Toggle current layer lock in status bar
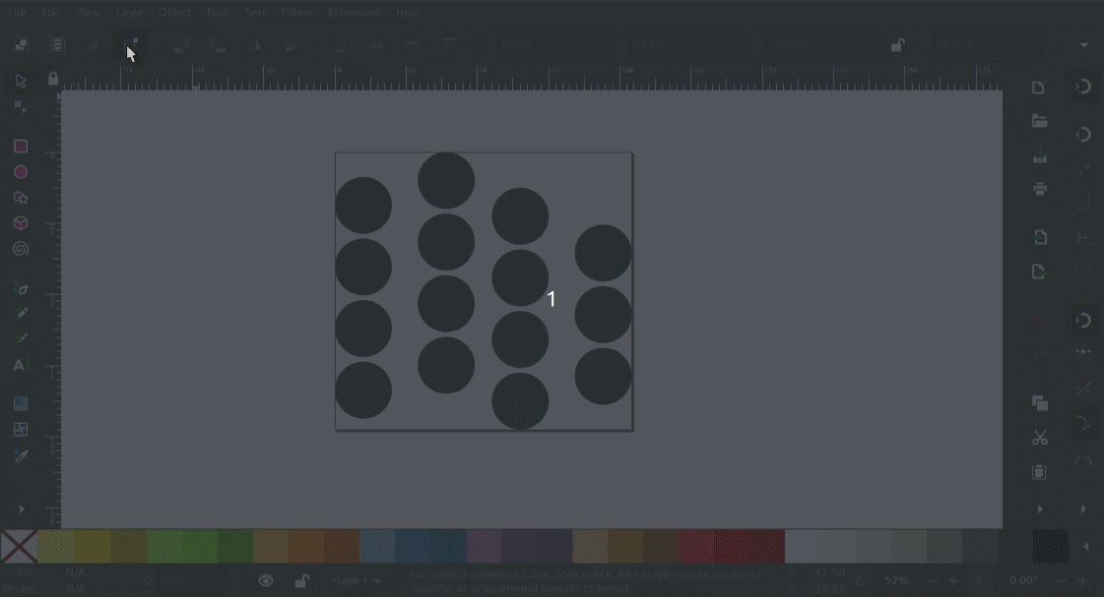The height and width of the screenshot is (597, 1104). click(302, 581)
